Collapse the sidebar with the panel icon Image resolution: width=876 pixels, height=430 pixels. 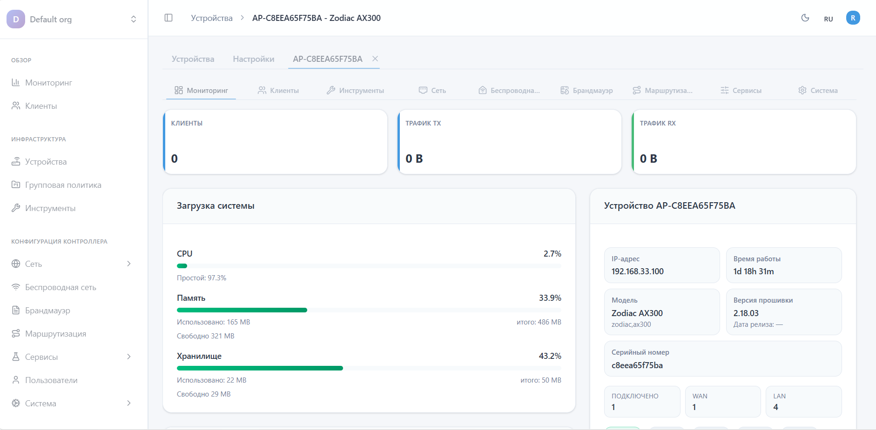(168, 18)
